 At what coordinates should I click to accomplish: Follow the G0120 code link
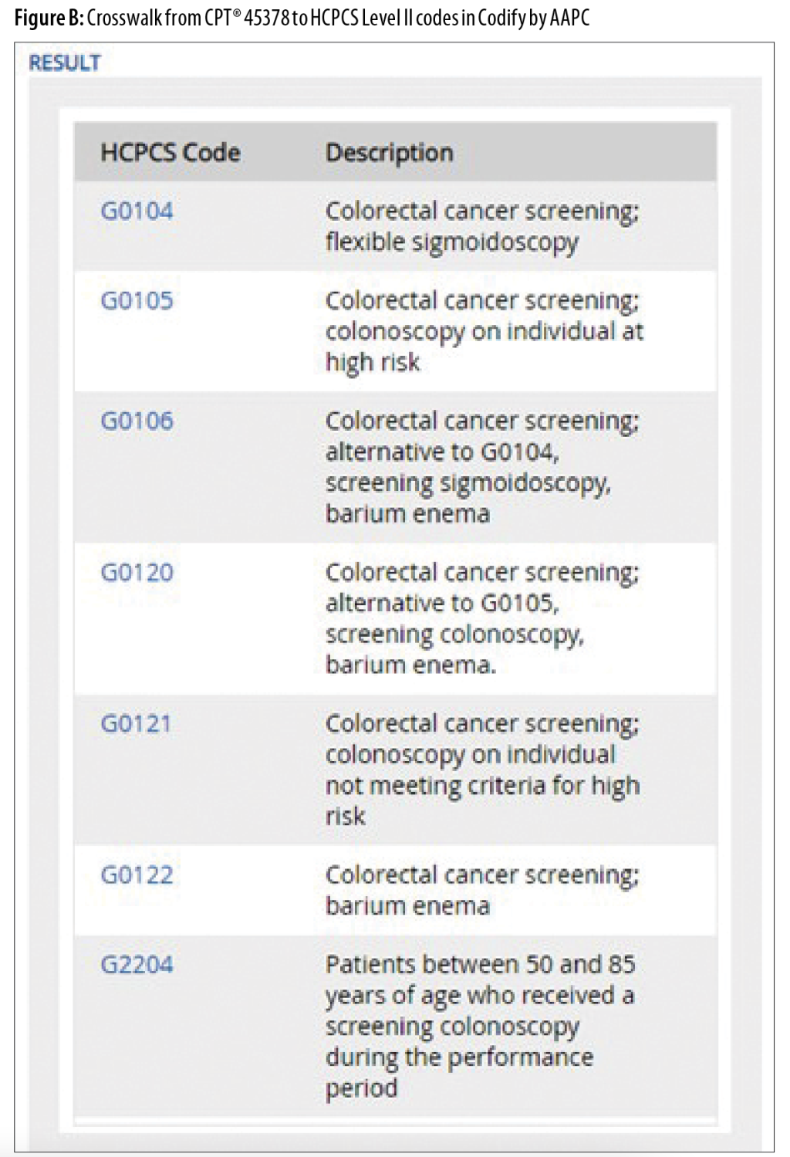click(x=137, y=572)
